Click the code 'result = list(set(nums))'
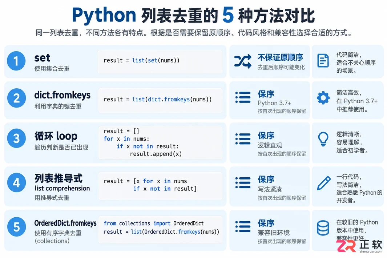The height and width of the screenshot is (258, 387). click(x=141, y=60)
